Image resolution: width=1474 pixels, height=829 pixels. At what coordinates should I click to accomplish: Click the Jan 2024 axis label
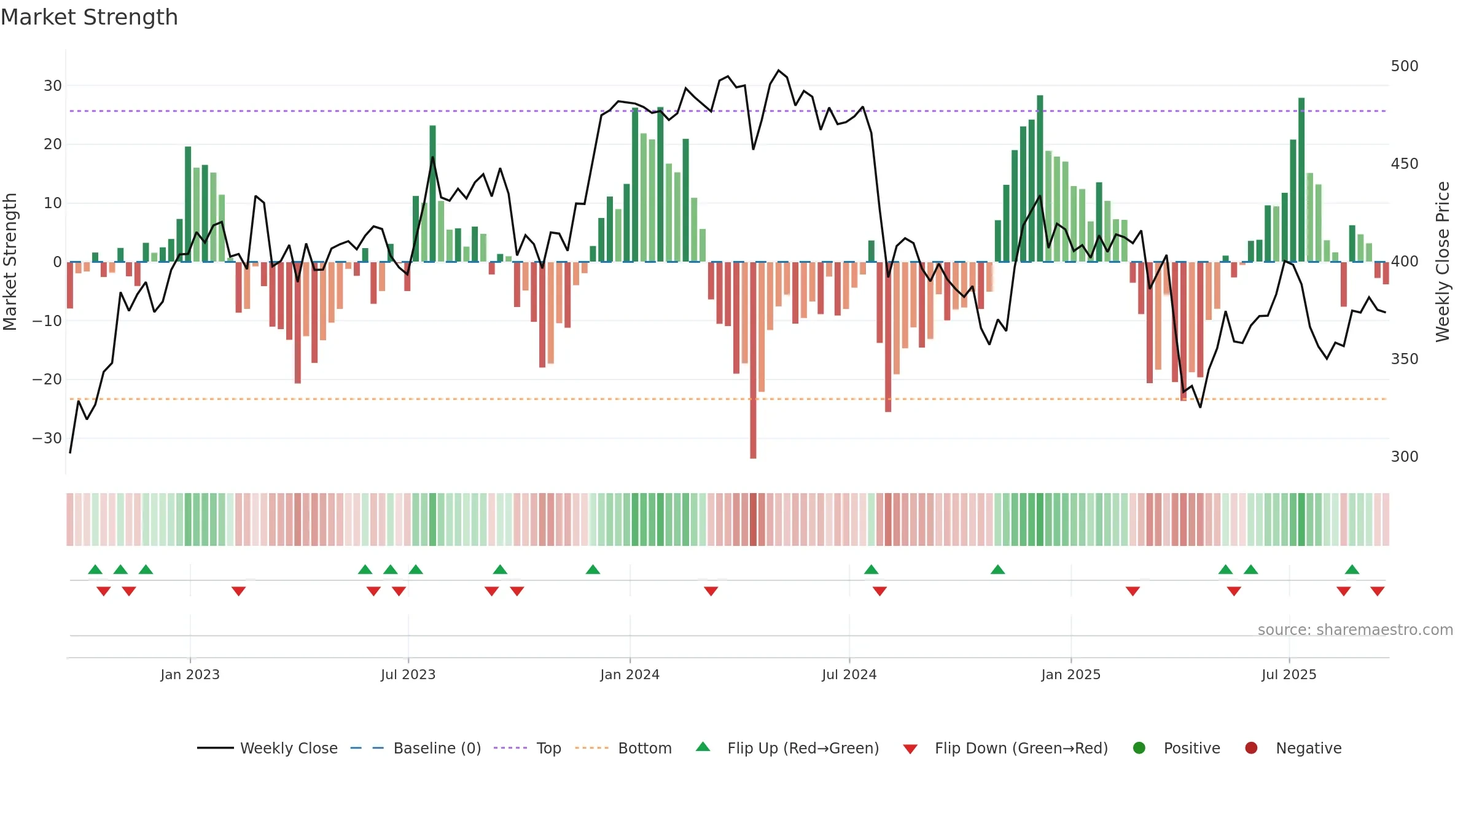[x=630, y=674]
